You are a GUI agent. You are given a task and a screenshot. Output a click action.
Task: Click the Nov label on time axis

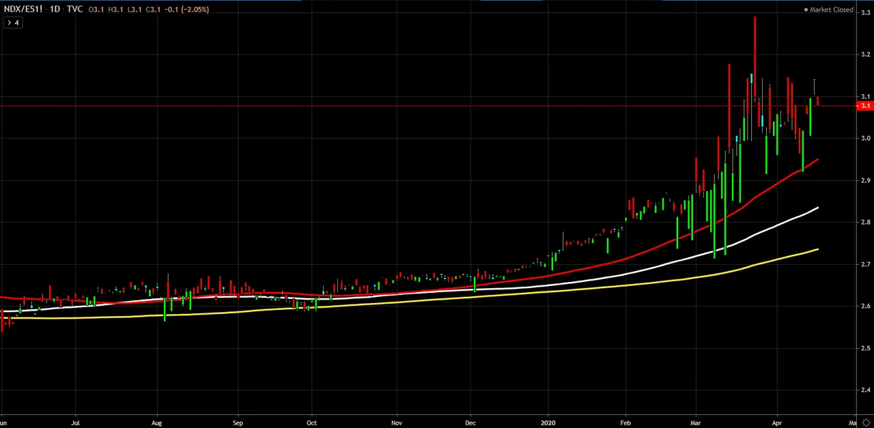click(396, 422)
